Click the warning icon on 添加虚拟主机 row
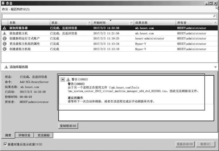Viewport: 219px width, 151px height. (5, 33)
